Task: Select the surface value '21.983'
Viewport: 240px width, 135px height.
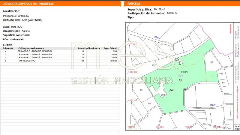Action: [114, 61]
